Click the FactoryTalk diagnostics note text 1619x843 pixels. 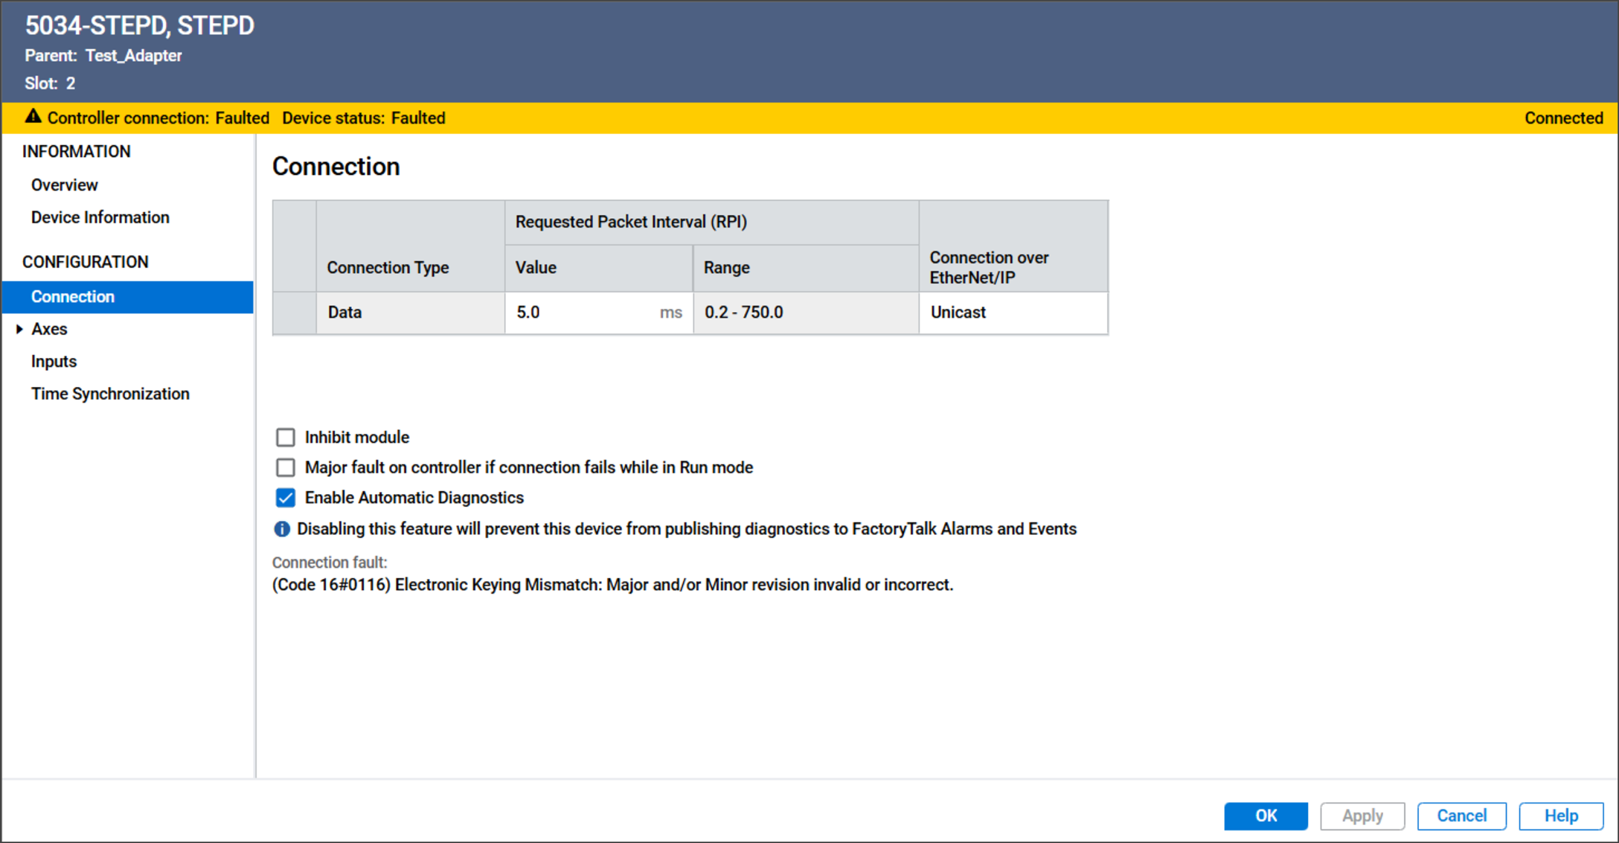point(687,529)
